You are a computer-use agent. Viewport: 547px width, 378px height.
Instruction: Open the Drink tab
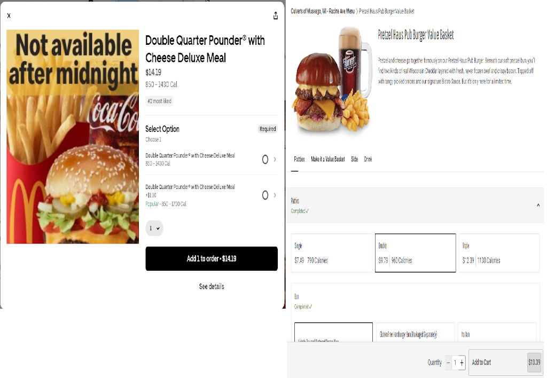pos(368,159)
